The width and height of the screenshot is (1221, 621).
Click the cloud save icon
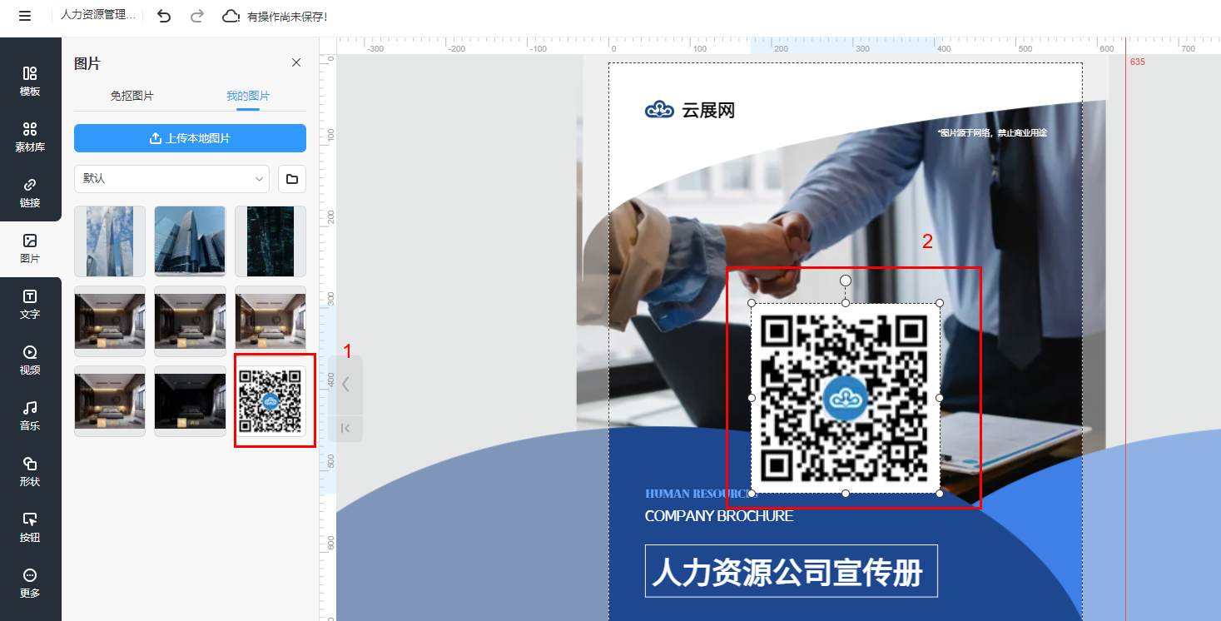tap(231, 17)
